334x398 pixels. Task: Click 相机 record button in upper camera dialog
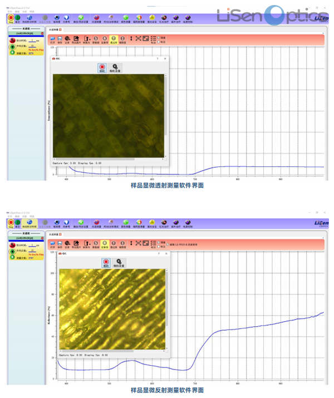pyautogui.click(x=102, y=68)
